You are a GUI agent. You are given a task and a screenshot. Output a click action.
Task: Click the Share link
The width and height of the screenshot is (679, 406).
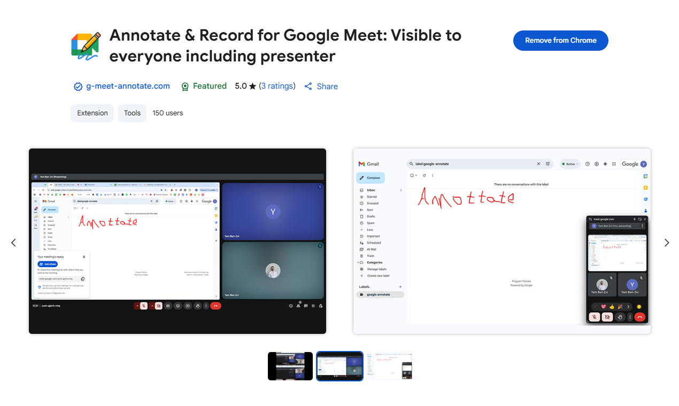pyautogui.click(x=321, y=87)
